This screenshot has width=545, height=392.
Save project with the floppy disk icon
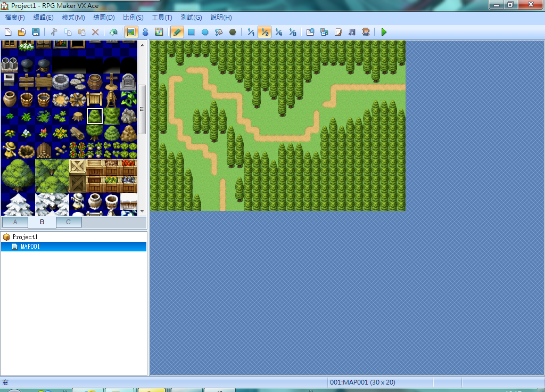[x=36, y=32]
